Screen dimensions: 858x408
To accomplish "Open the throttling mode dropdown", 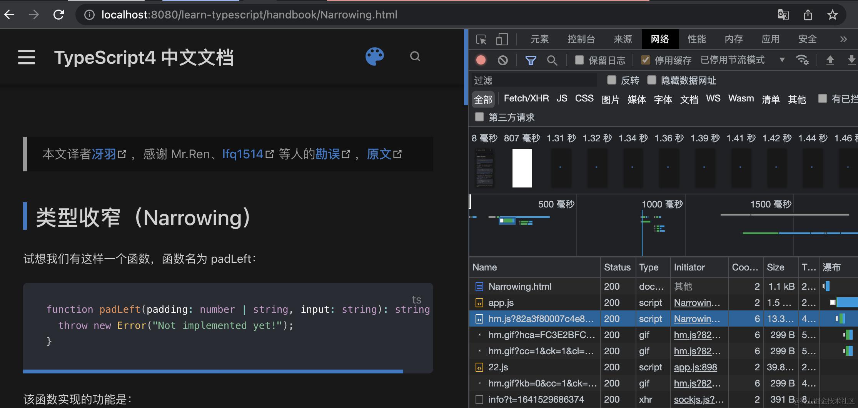I will click(x=743, y=60).
